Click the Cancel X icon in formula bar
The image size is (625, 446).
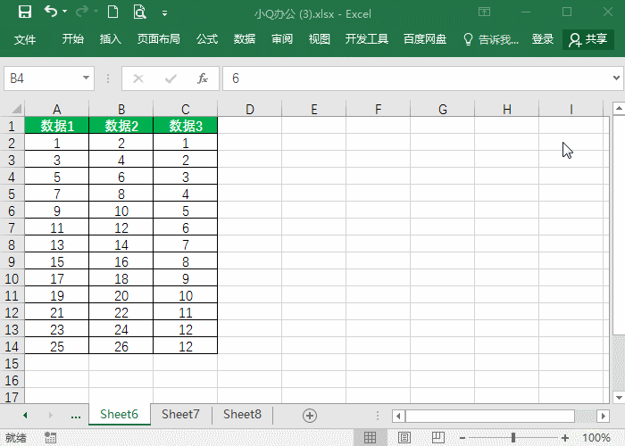138,78
